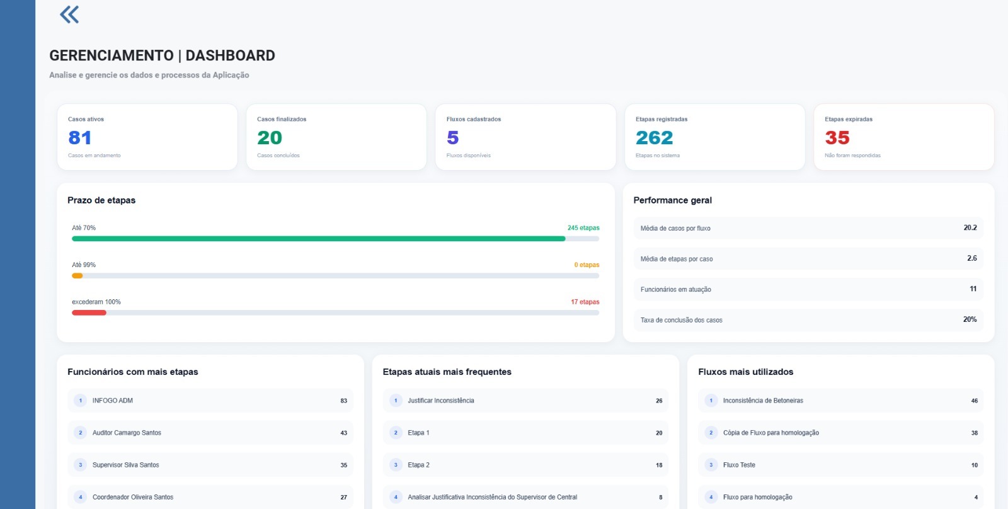Click rank 4 badge beside Analisar Justificativa Inconsistência
The image size is (1008, 509).
click(396, 497)
